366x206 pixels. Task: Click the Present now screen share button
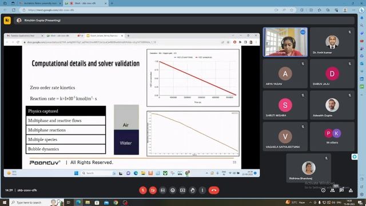tap(182, 191)
